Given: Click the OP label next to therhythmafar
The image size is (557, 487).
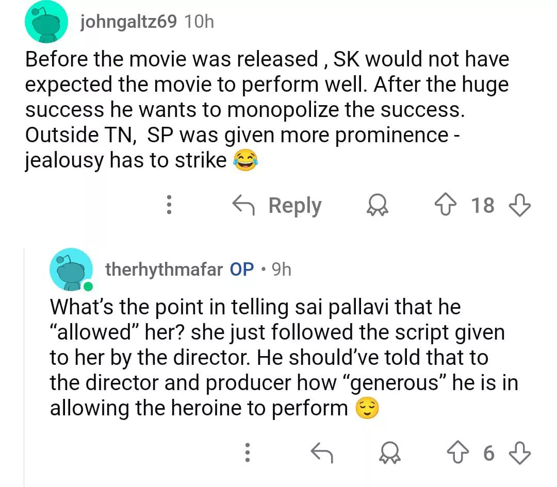Looking at the screenshot, I should (242, 269).
